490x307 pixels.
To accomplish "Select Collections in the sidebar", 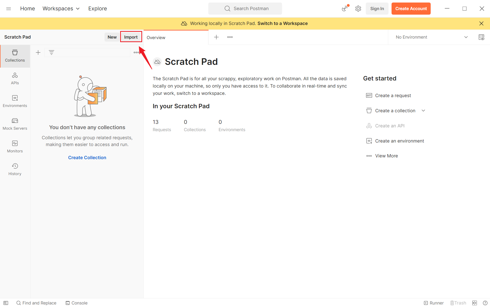I will pyautogui.click(x=15, y=56).
